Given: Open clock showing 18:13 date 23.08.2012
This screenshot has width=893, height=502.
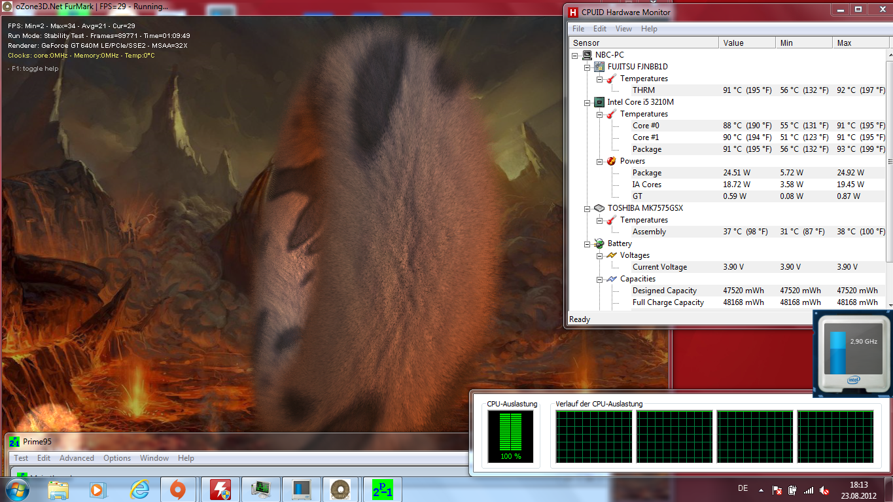Looking at the screenshot, I should pyautogui.click(x=858, y=490).
